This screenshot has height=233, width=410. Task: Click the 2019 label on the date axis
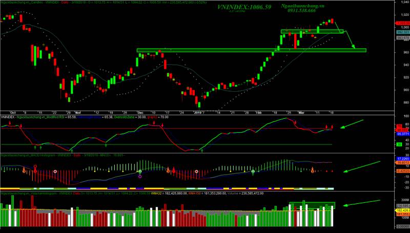[198, 112]
